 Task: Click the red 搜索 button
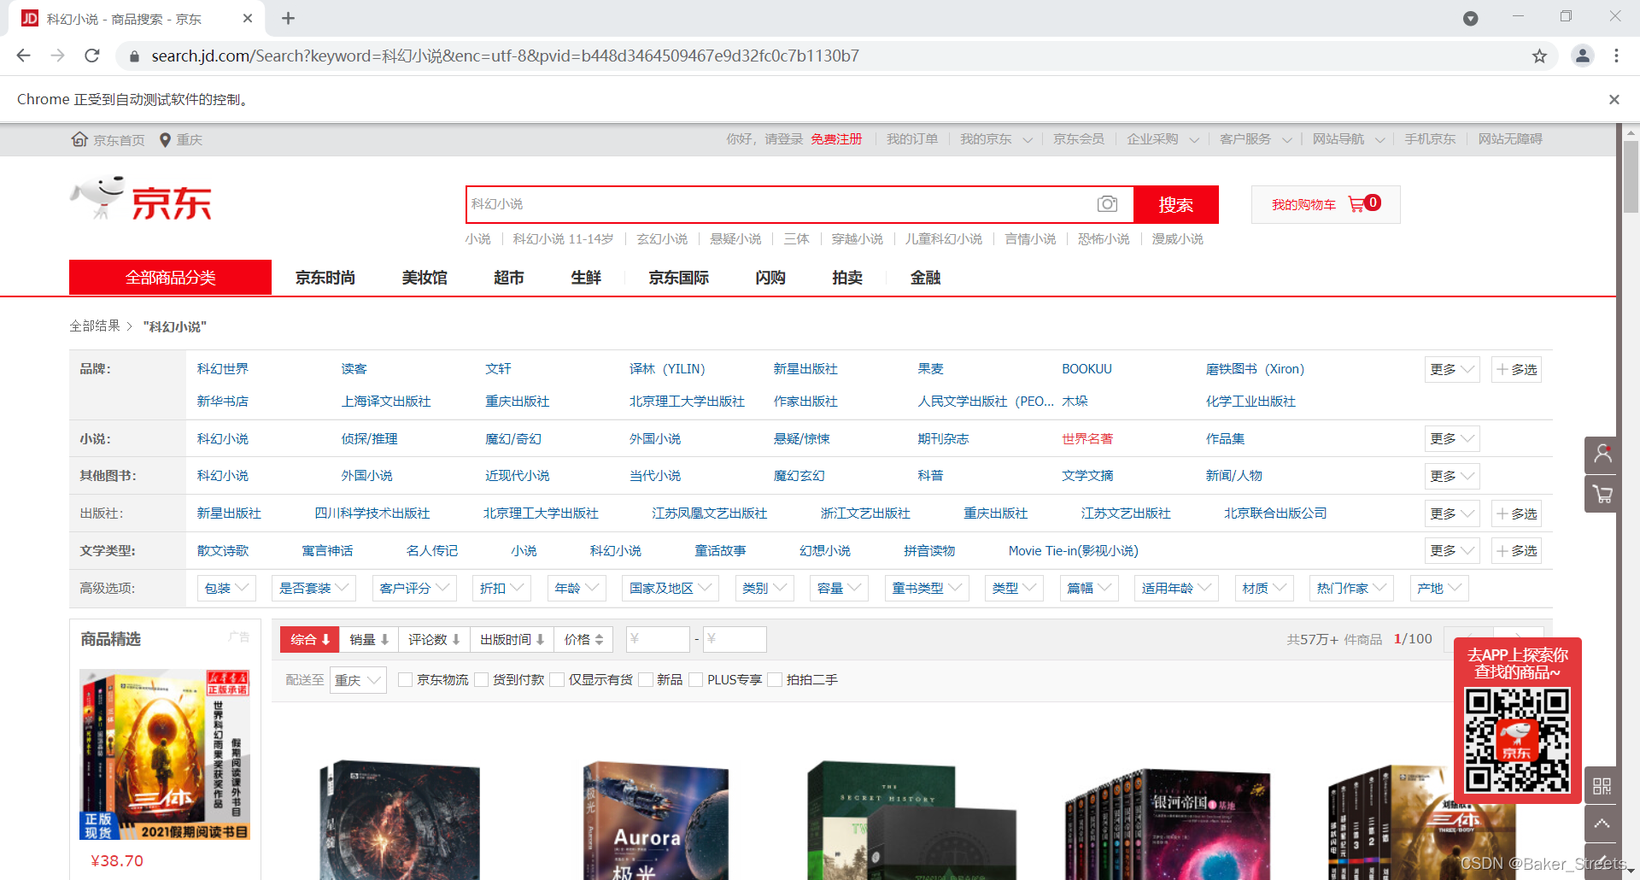click(1176, 204)
